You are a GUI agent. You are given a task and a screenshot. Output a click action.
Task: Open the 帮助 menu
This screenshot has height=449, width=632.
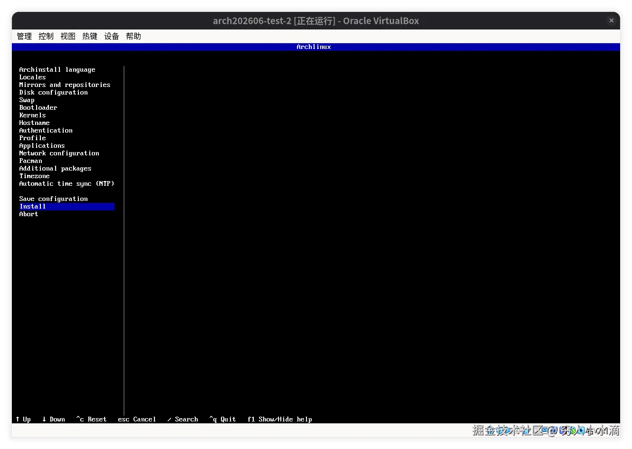tap(134, 36)
